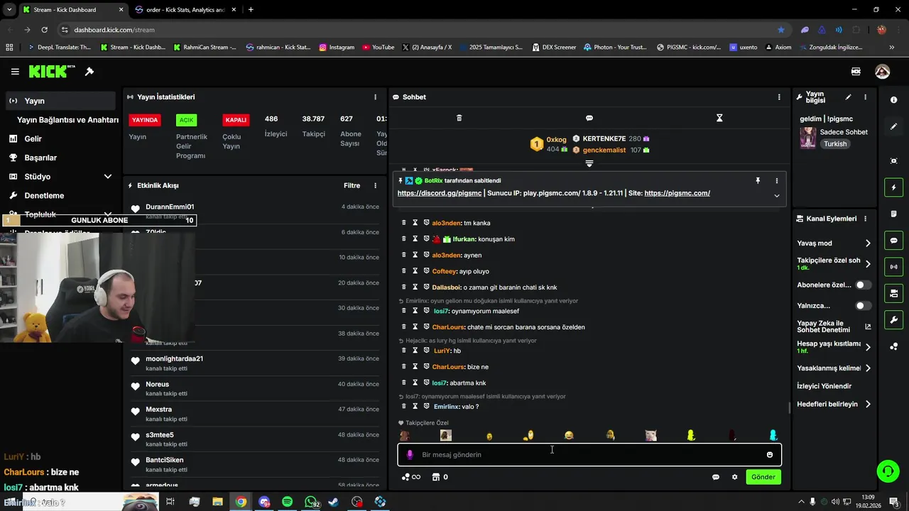The image size is (909, 511).
Task: Click the broadcast signal icon in the right sidebar
Action: [x=893, y=267]
